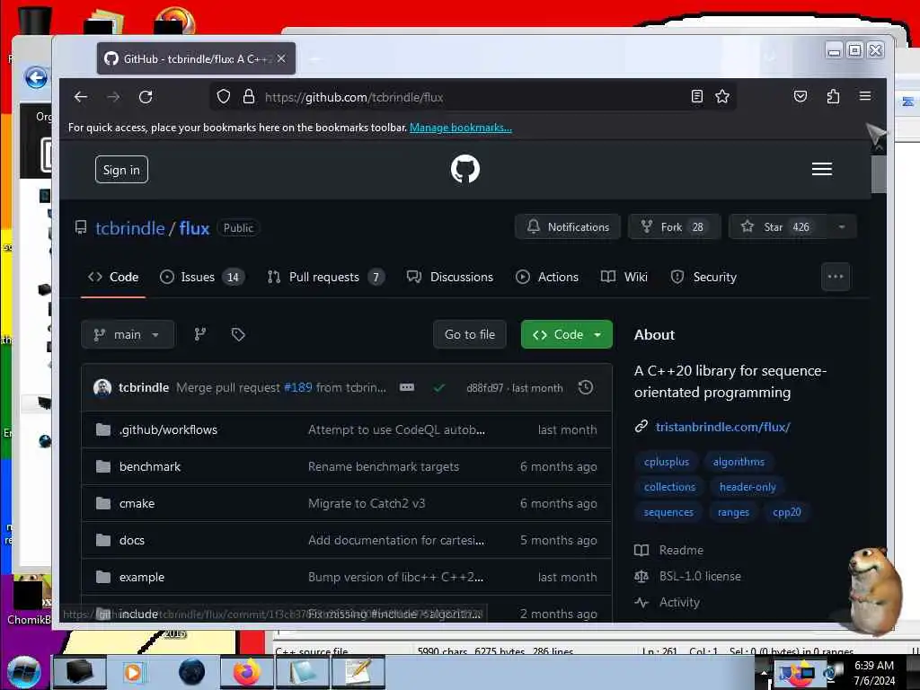920x690 pixels.
Task: Click sequences topic tag
Action: [668, 512]
